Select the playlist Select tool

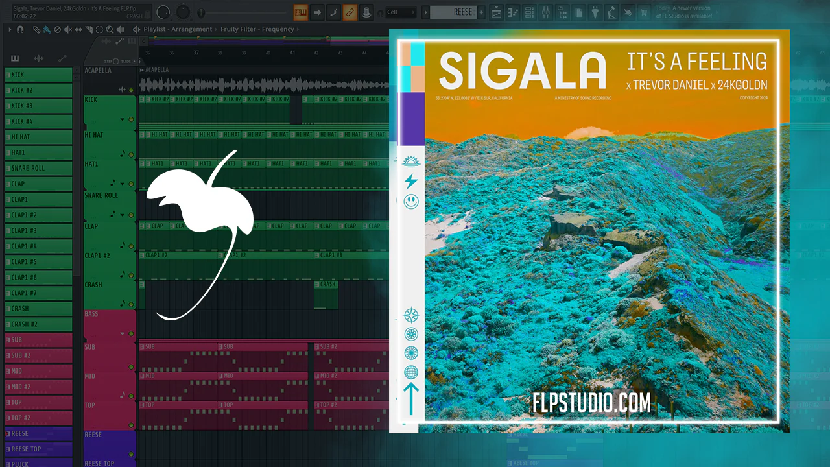(99, 29)
